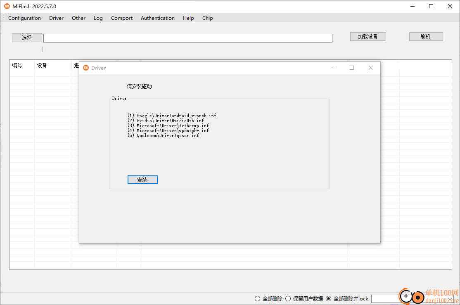Click the Qualcomm qcser.inf driver entry

[x=163, y=135]
